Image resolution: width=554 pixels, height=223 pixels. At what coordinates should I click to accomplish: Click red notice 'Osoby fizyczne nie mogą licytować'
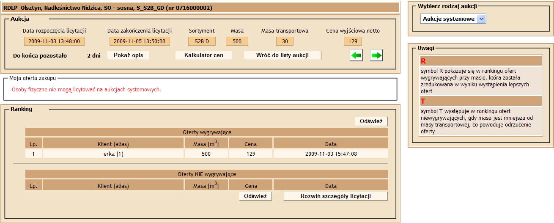point(86,90)
